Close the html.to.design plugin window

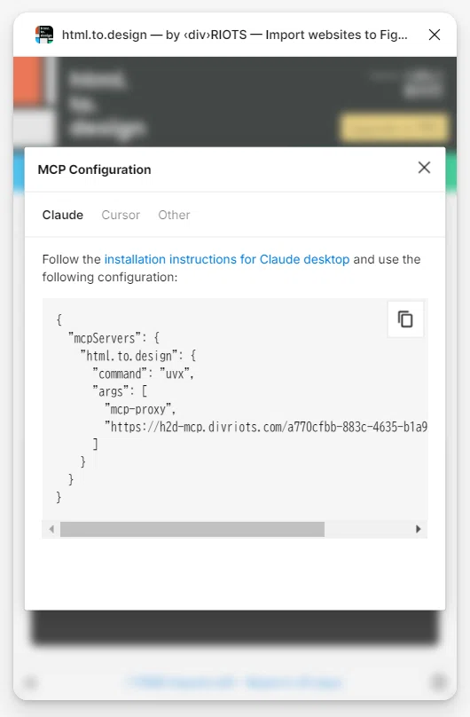tap(435, 35)
